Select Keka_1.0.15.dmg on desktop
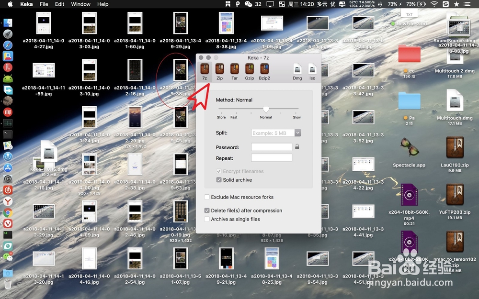 (49, 151)
